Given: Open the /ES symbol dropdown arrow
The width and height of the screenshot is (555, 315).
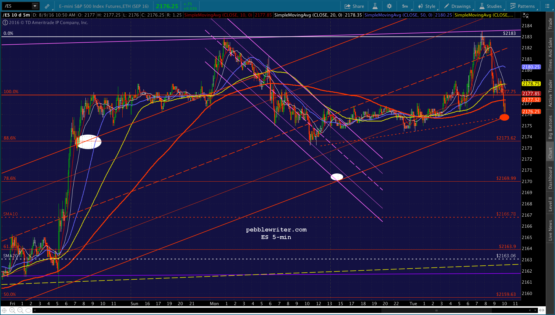Looking at the screenshot, I should click(x=35, y=6).
